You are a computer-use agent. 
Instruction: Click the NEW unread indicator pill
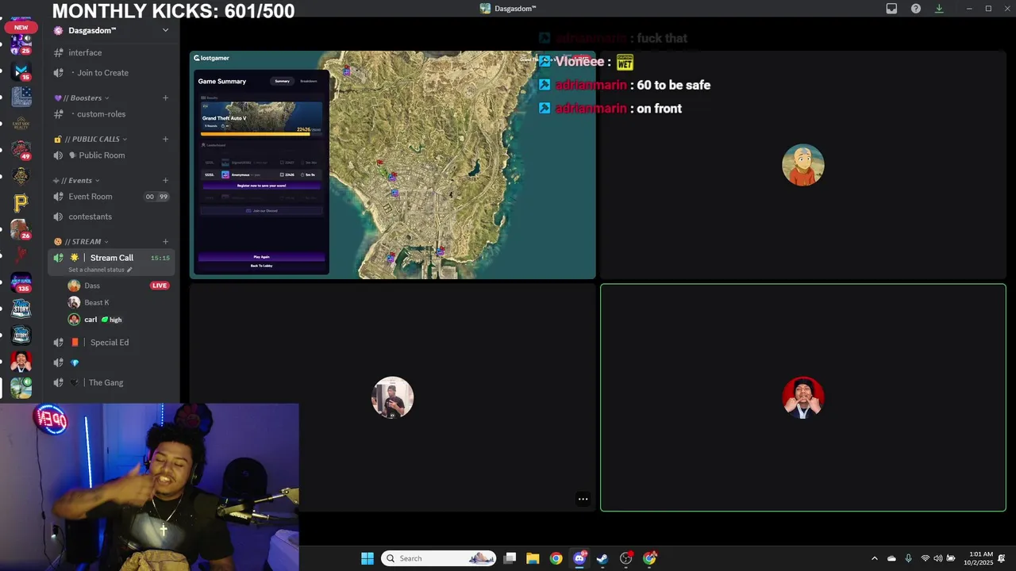[x=21, y=28]
